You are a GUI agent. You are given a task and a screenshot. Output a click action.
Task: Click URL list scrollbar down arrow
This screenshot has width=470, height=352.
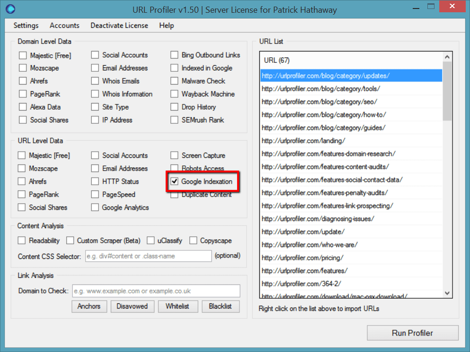(447, 293)
